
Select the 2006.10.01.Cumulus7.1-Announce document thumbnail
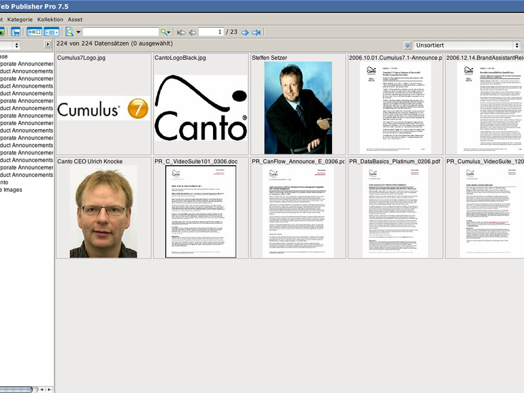395,107
